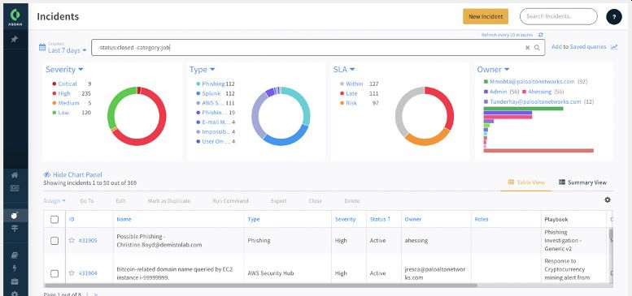Star incident #31905
The height and width of the screenshot is (296, 632).
pyautogui.click(x=72, y=240)
